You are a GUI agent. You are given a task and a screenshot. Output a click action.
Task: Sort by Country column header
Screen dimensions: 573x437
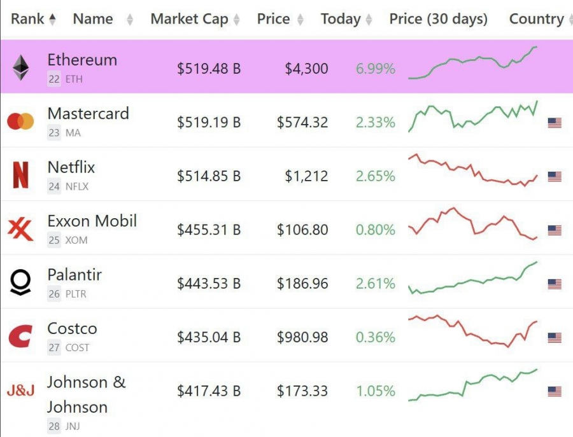[537, 19]
